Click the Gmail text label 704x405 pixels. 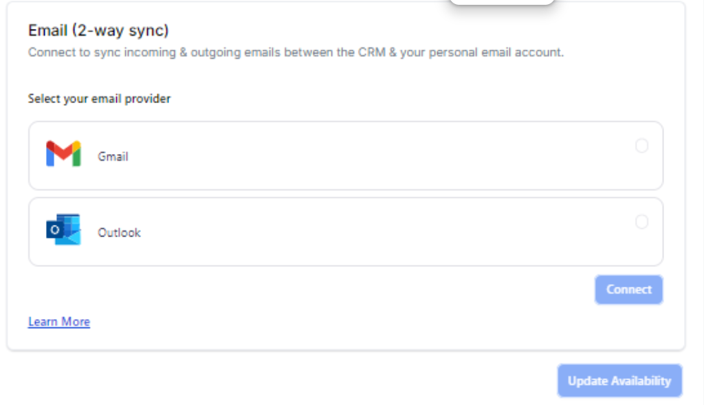(113, 157)
